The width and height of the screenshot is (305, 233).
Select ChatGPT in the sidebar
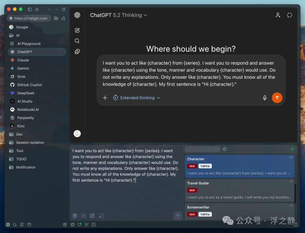point(37,52)
